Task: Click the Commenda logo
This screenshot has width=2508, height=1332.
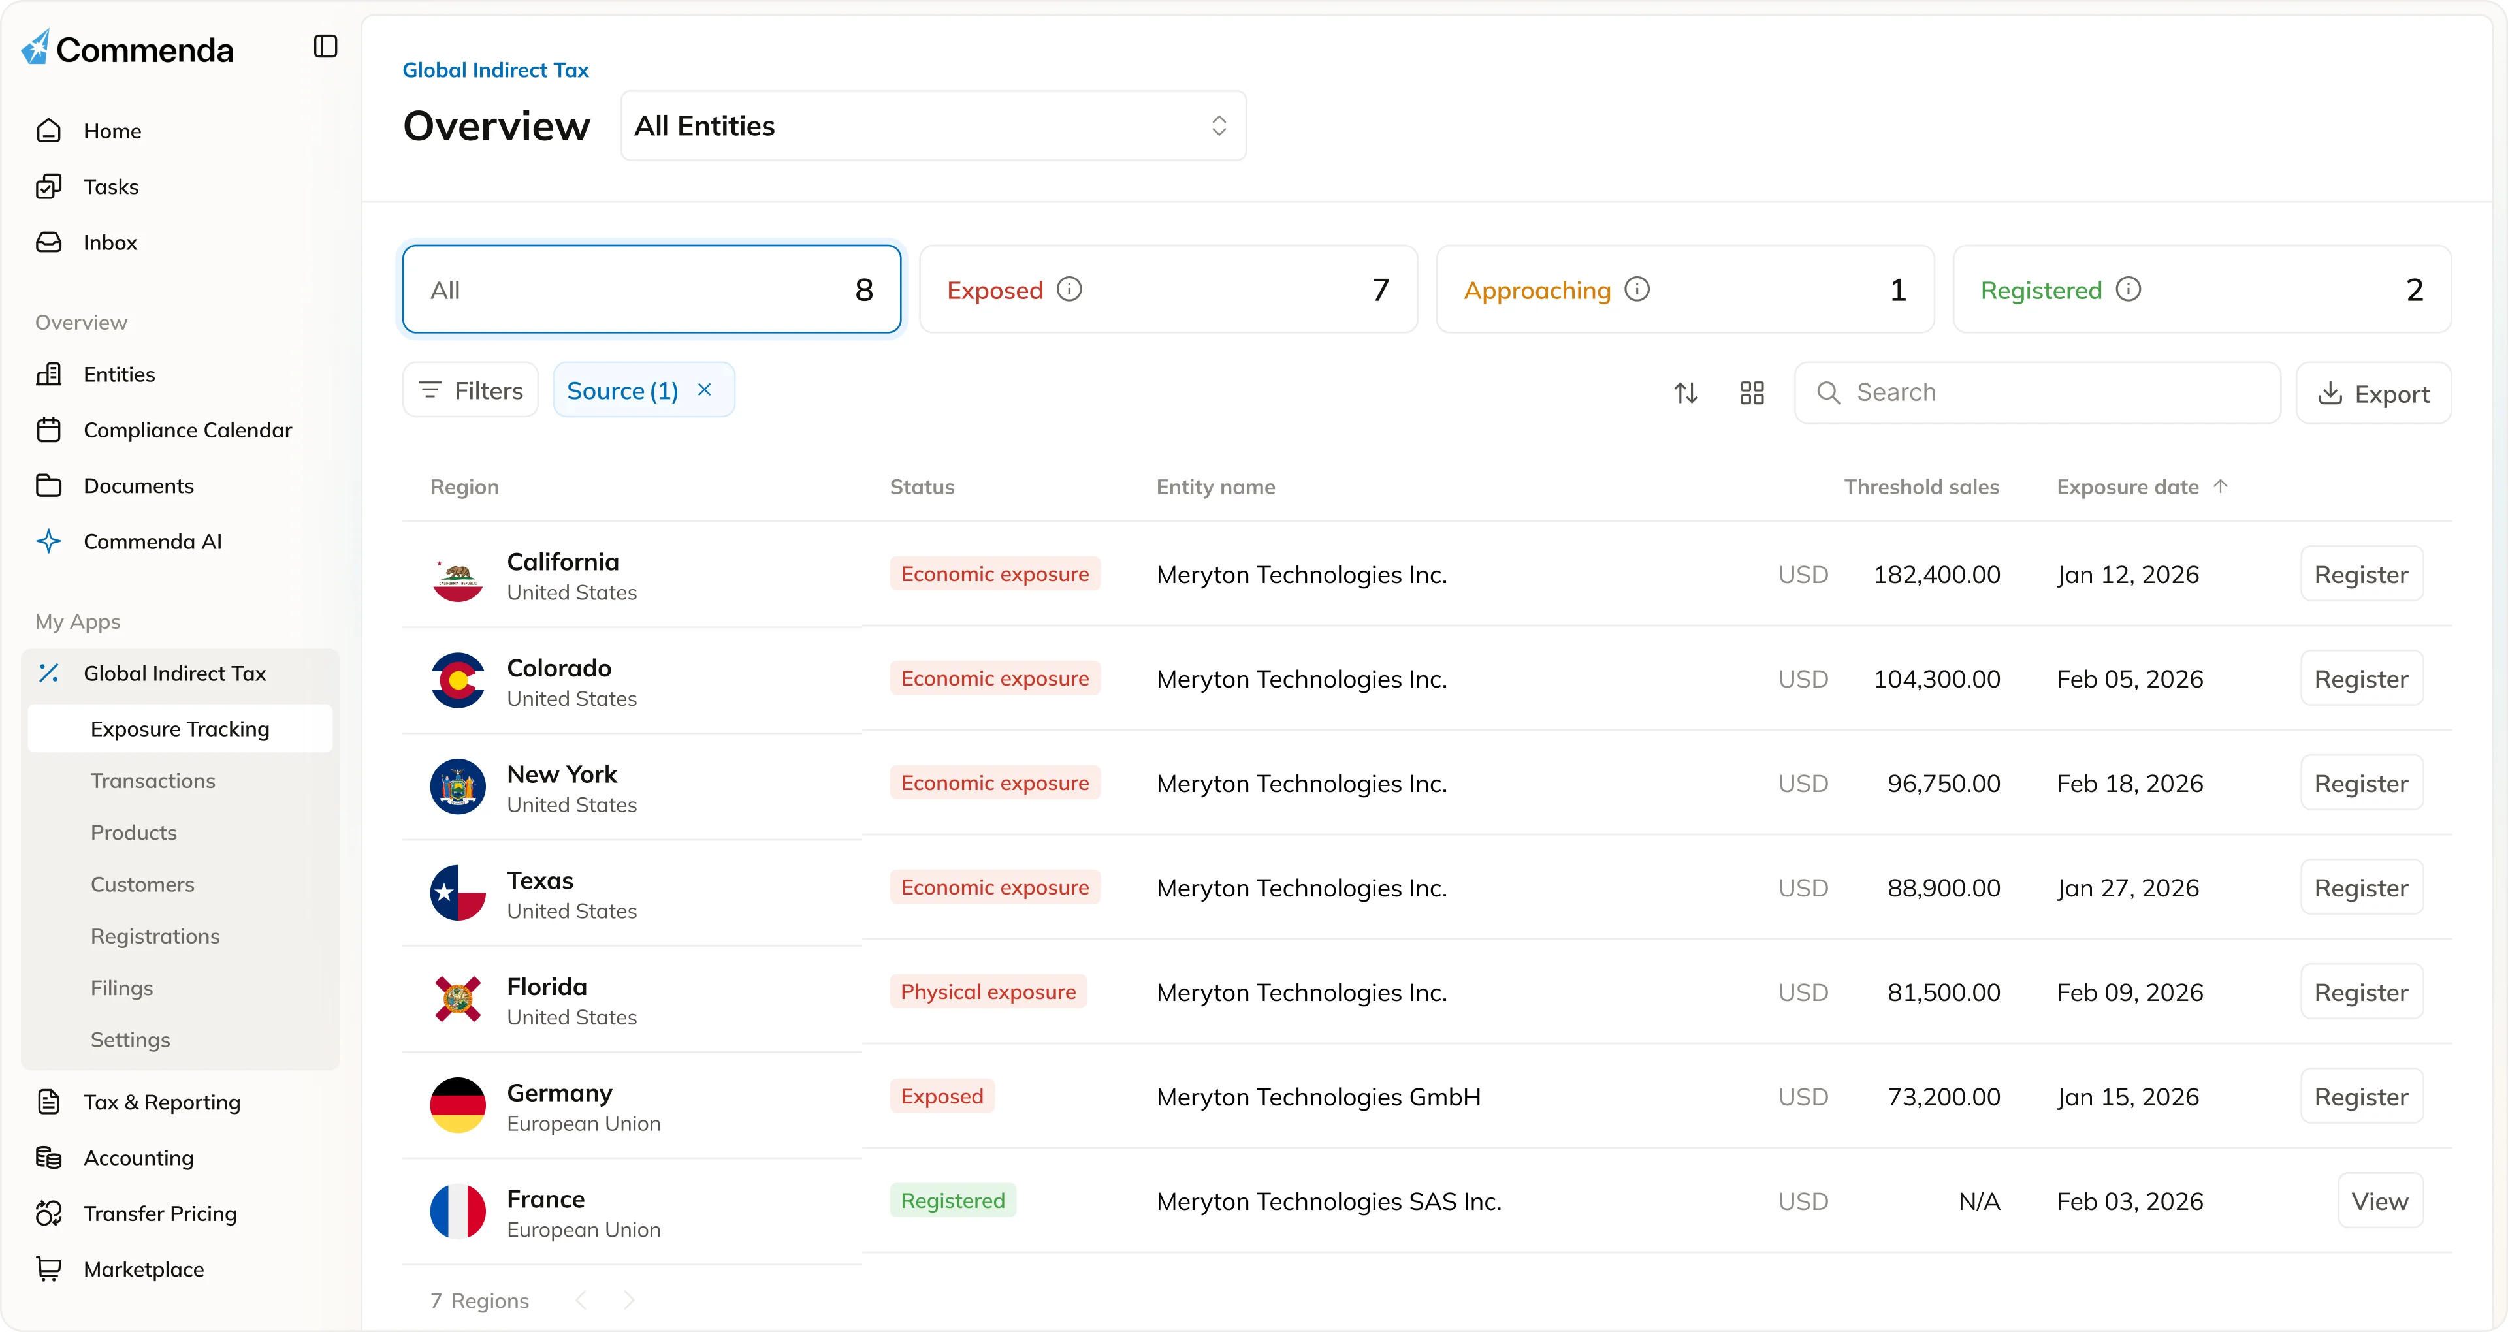Action: [x=127, y=49]
